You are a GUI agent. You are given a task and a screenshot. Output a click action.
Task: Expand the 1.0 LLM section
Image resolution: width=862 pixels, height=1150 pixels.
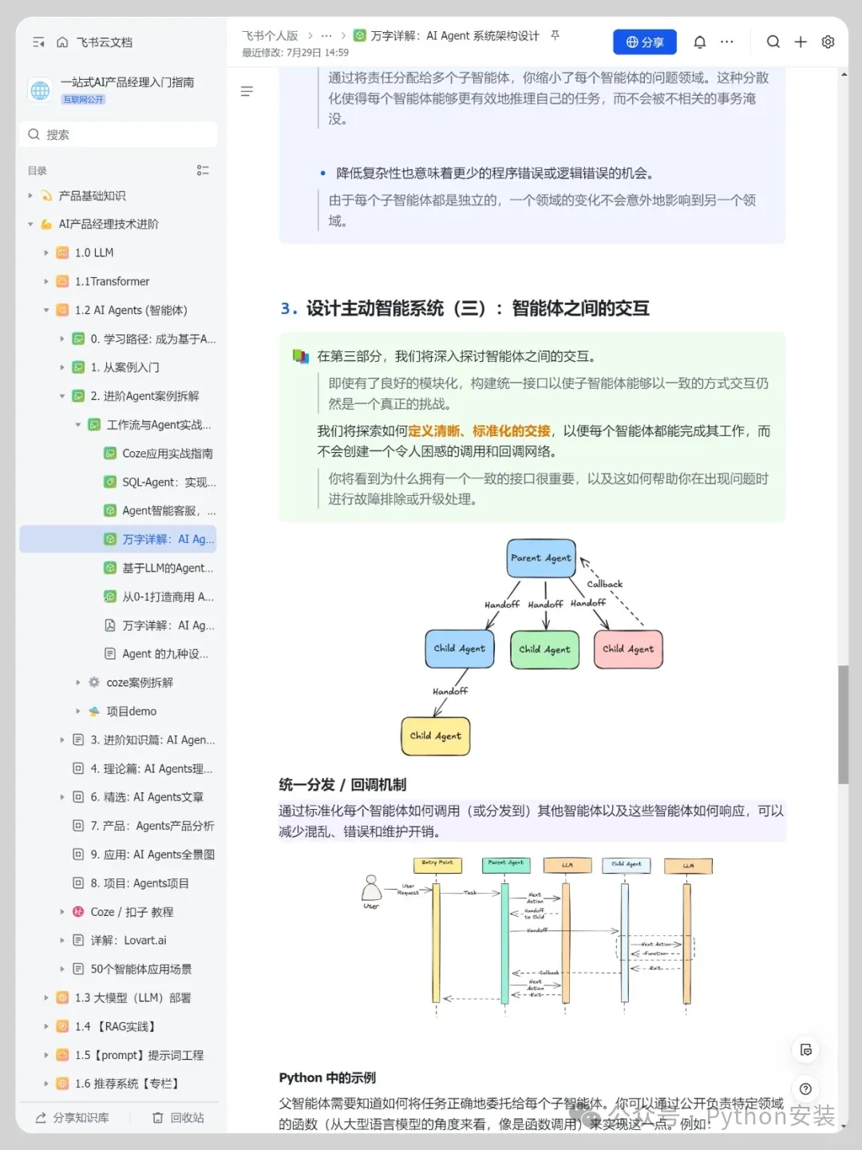coord(46,252)
